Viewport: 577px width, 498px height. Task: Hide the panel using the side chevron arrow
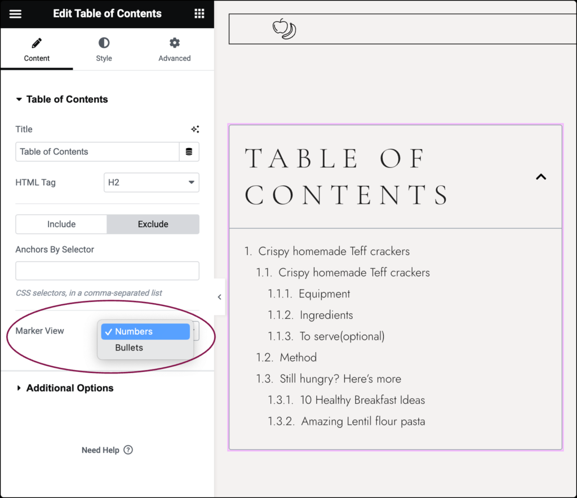click(x=219, y=297)
